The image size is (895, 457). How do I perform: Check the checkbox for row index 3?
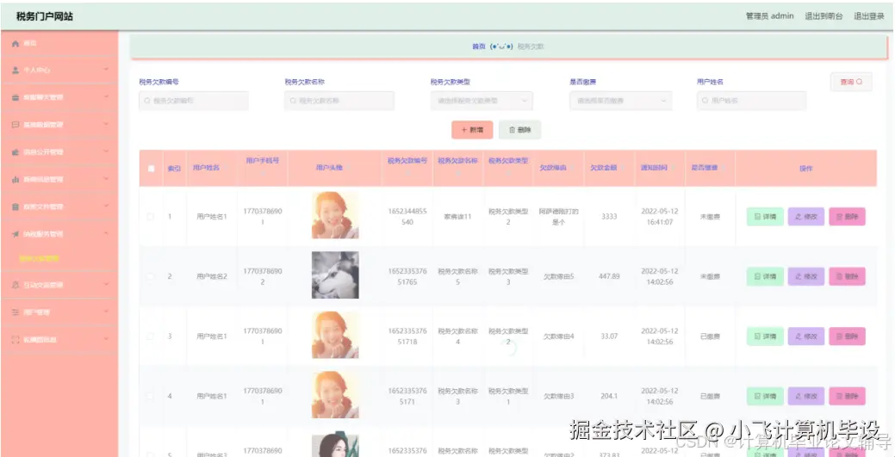pos(151,336)
